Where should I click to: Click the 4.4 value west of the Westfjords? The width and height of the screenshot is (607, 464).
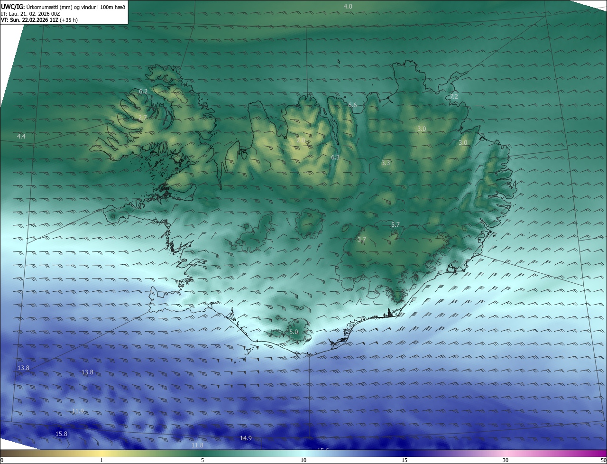(x=21, y=137)
